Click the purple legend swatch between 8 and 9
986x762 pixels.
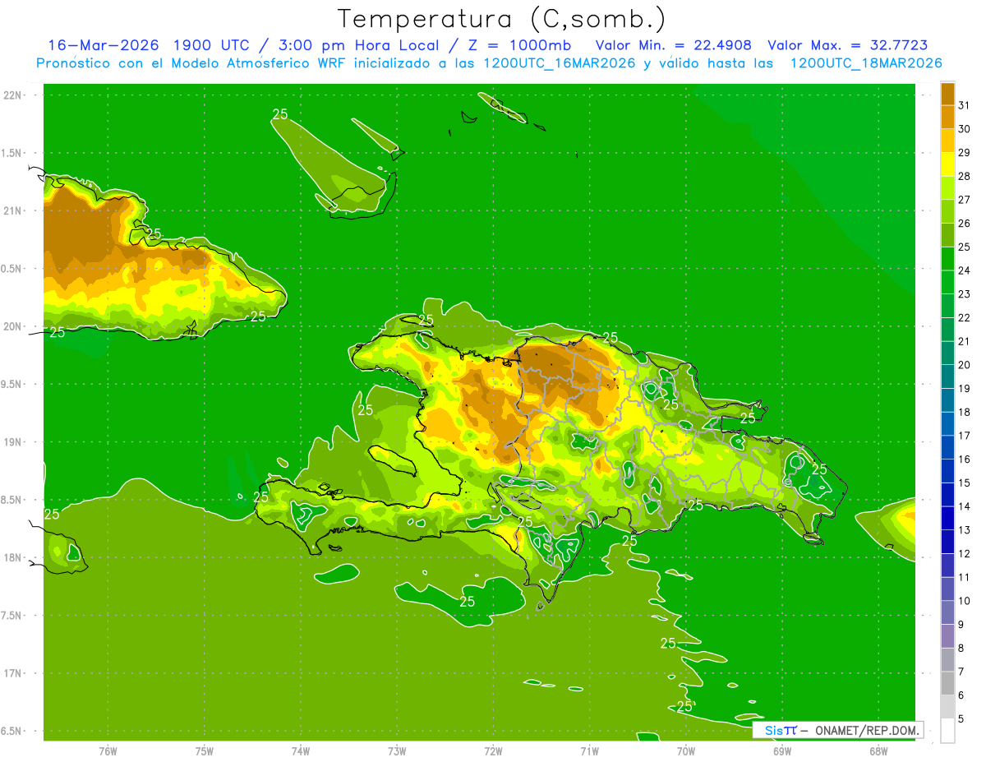tap(947, 636)
